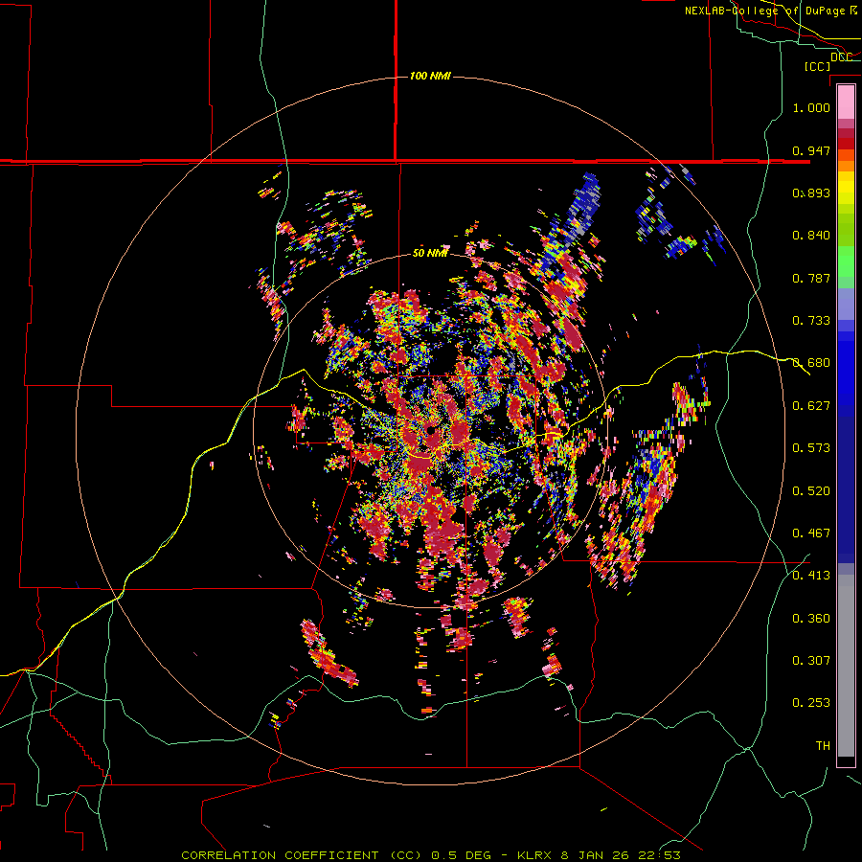Click the 0.253 scale value
Image resolution: width=862 pixels, height=862 pixels.
811,703
